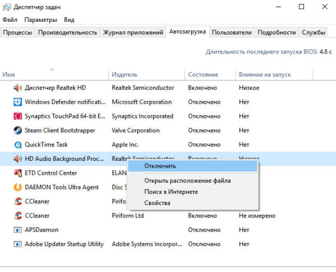Click the Не измерено impact value
This screenshot has width=336, height=272.
(x=257, y=216)
